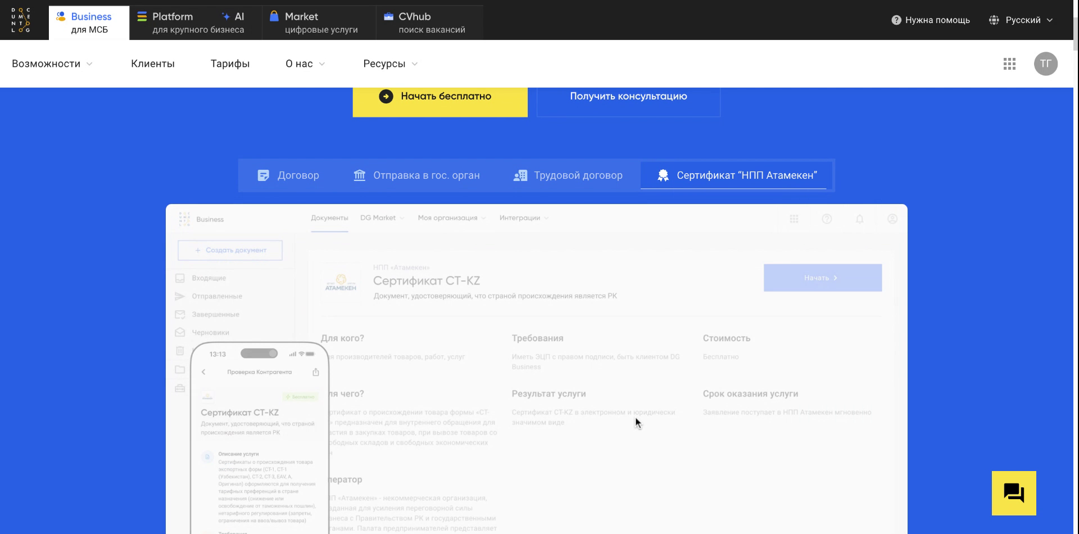Click the bank icon on Отправка в гос. орган
This screenshot has width=1079, height=534.
coord(360,175)
